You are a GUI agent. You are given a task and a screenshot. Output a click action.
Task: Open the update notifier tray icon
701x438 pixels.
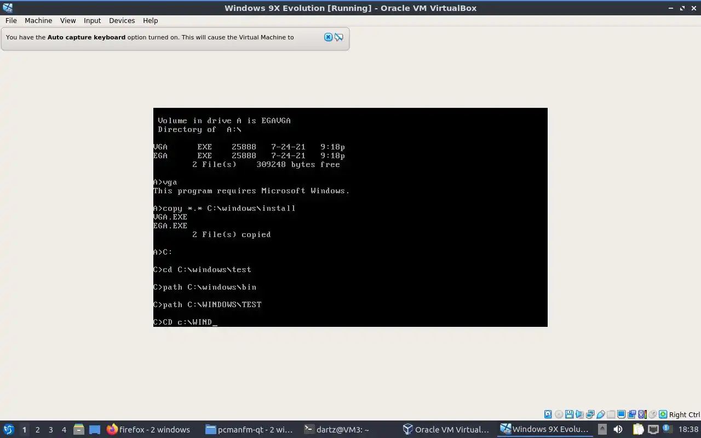[668, 429]
